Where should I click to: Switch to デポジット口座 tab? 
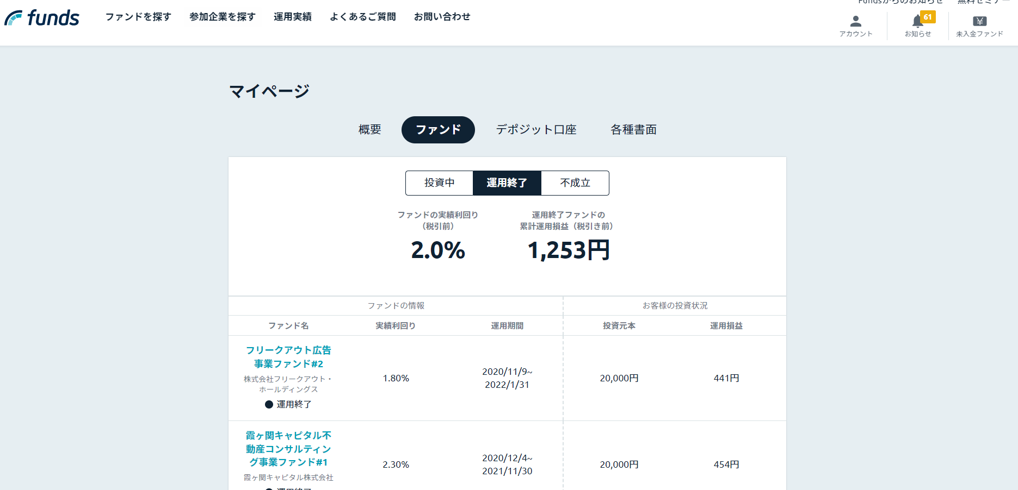pyautogui.click(x=536, y=130)
